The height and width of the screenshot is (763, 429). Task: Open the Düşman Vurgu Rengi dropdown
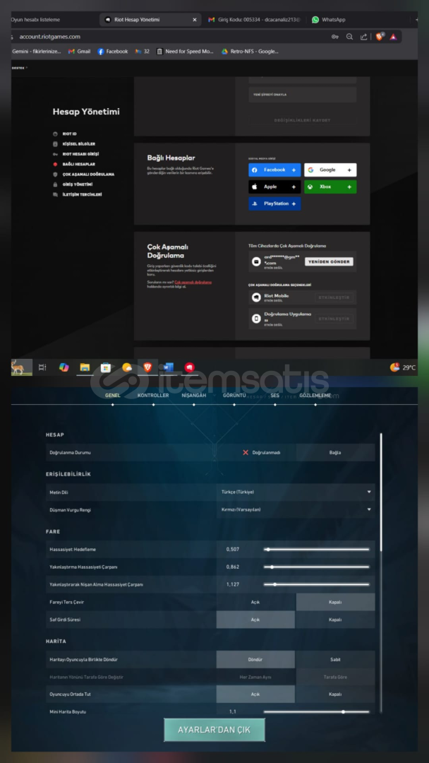click(296, 509)
